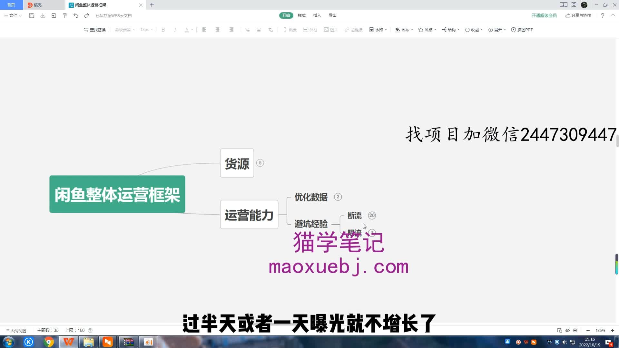Expand the 货源 branch via its ⑤ badge

260,163
